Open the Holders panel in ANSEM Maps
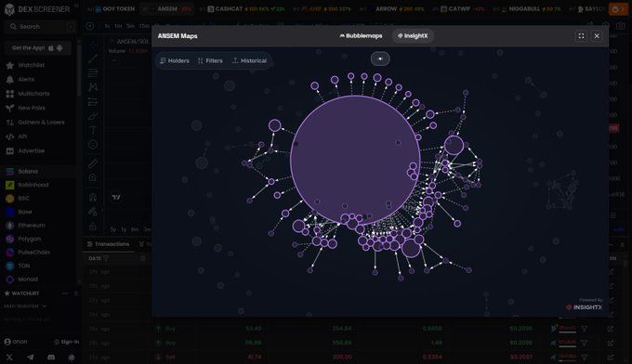This screenshot has width=632, height=364. pos(175,60)
